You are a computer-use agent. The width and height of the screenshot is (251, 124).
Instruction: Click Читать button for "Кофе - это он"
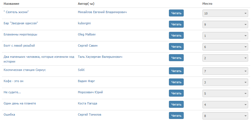pos(176,82)
